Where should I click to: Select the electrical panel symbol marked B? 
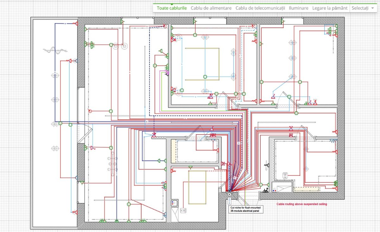coord(229,194)
